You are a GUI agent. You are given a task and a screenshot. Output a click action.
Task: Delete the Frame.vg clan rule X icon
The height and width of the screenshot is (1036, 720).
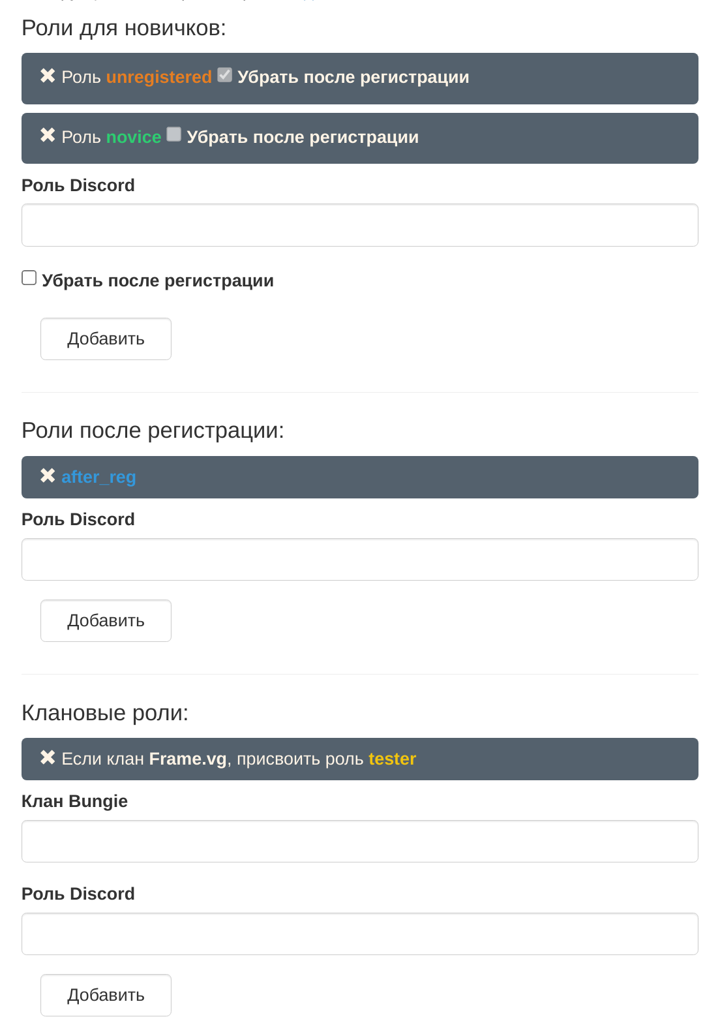coord(48,757)
